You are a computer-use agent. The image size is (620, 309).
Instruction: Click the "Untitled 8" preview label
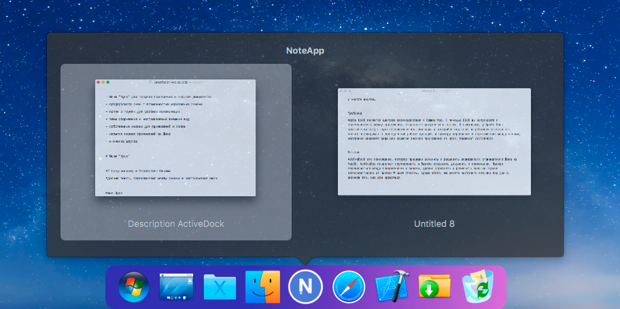click(434, 223)
